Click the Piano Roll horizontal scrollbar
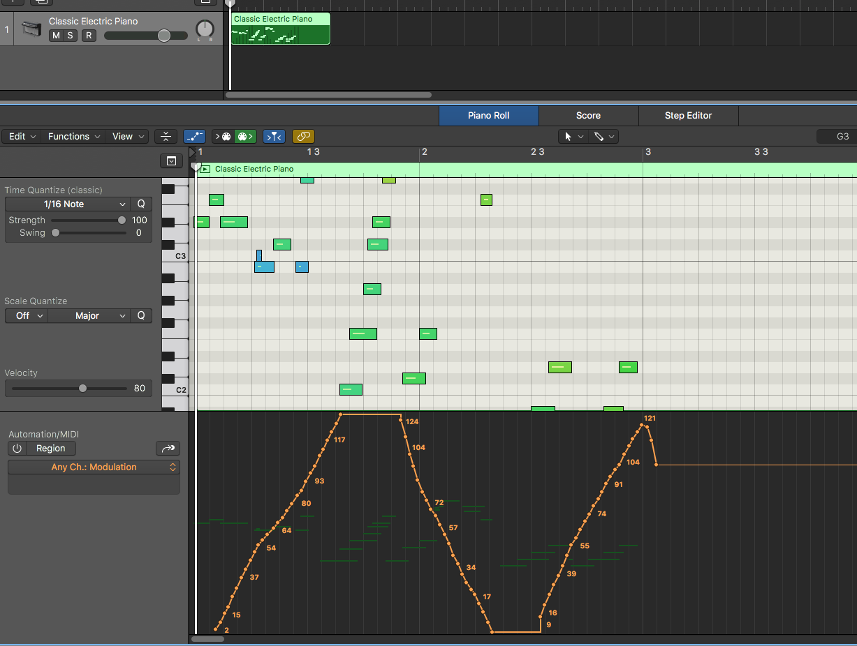Screen dimensions: 857x646 click(207, 638)
